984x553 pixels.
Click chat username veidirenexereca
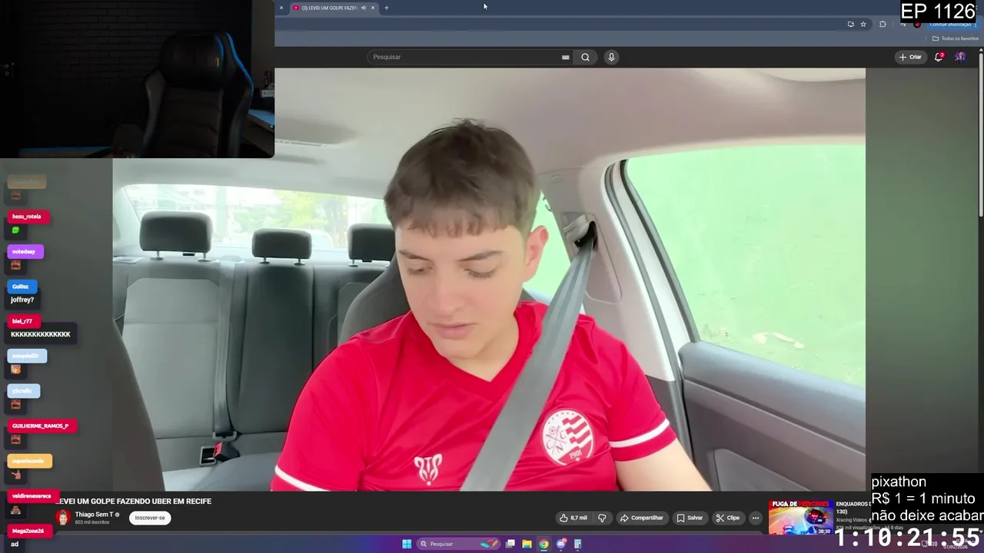(32, 496)
